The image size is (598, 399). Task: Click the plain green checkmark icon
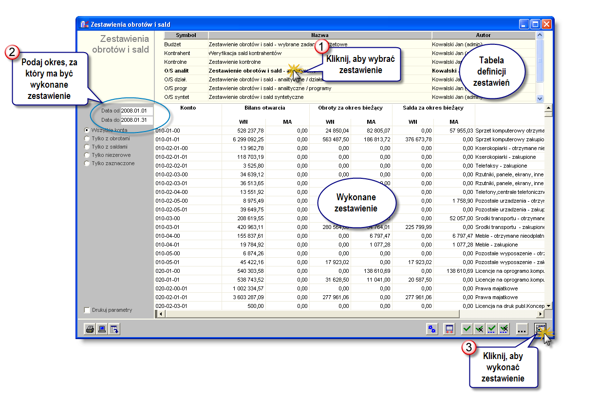click(467, 329)
